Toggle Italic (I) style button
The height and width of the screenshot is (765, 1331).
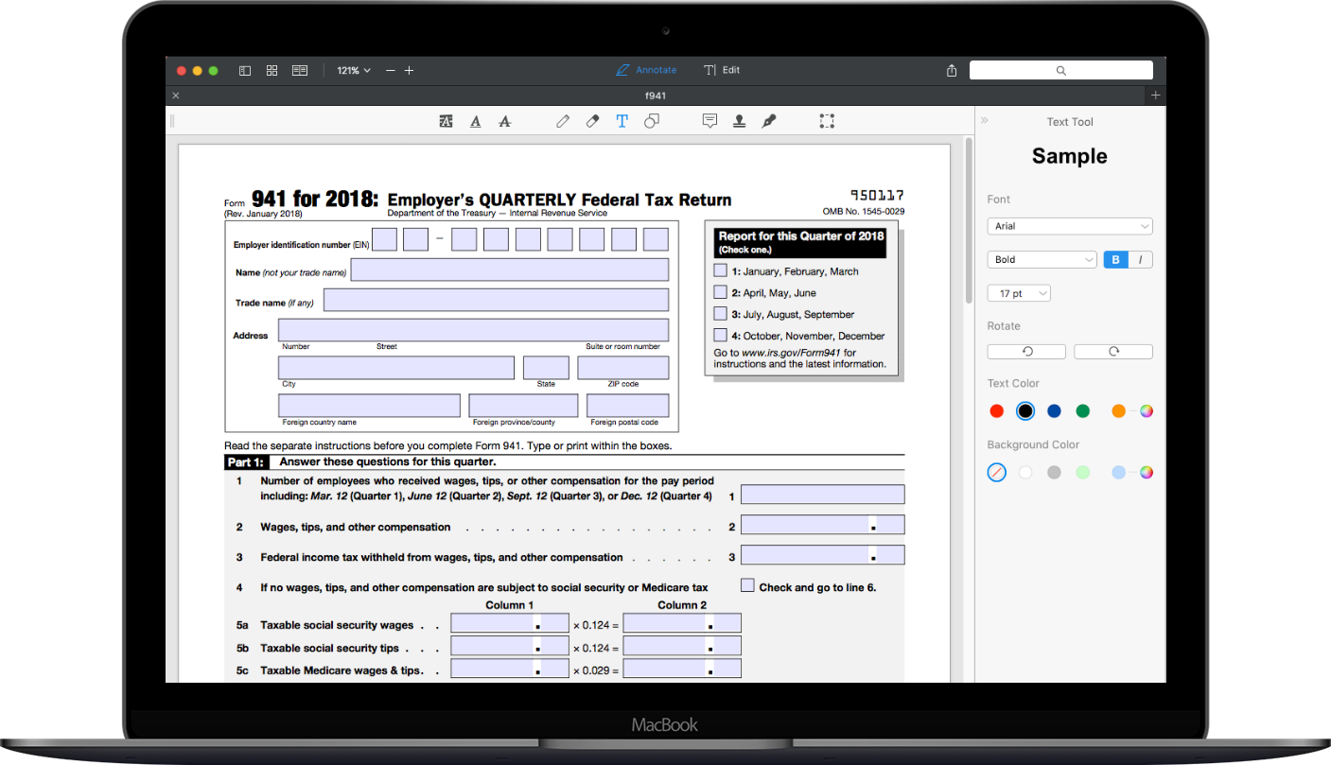[x=1141, y=260]
